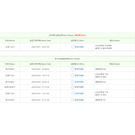Open office link in 2024/10/01 07:31:30 row
Viewport: 135px width, 135px height.
(x=79, y=100)
